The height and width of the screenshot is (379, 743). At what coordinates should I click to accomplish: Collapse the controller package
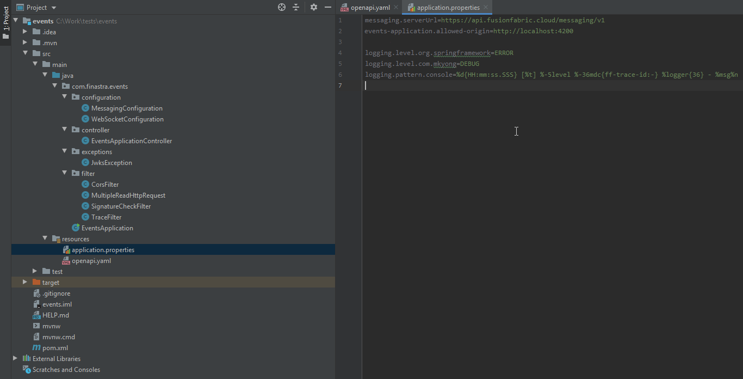point(64,130)
